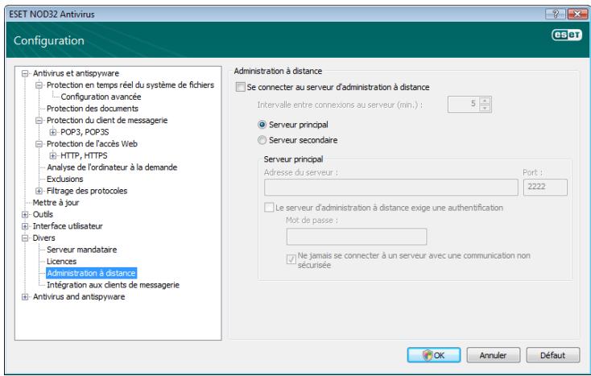
Task: Select Protection de l'accès Web item
Action: (x=92, y=144)
